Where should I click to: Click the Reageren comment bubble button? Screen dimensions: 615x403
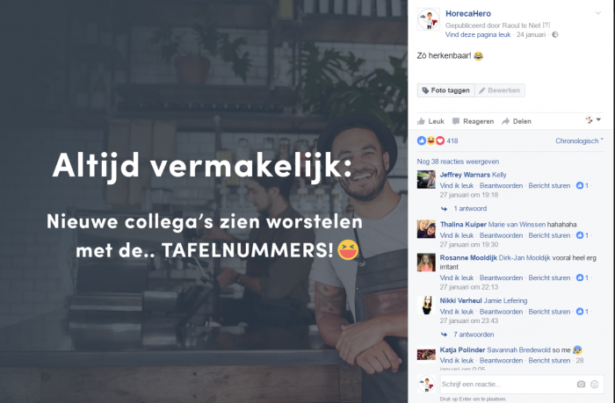pyautogui.click(x=473, y=121)
